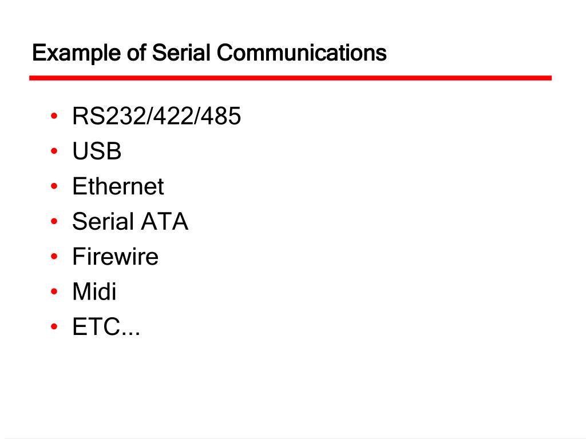The height and width of the screenshot is (439, 586).
Task: Click the red bullet dot beside ETC...
Action: [54, 326]
